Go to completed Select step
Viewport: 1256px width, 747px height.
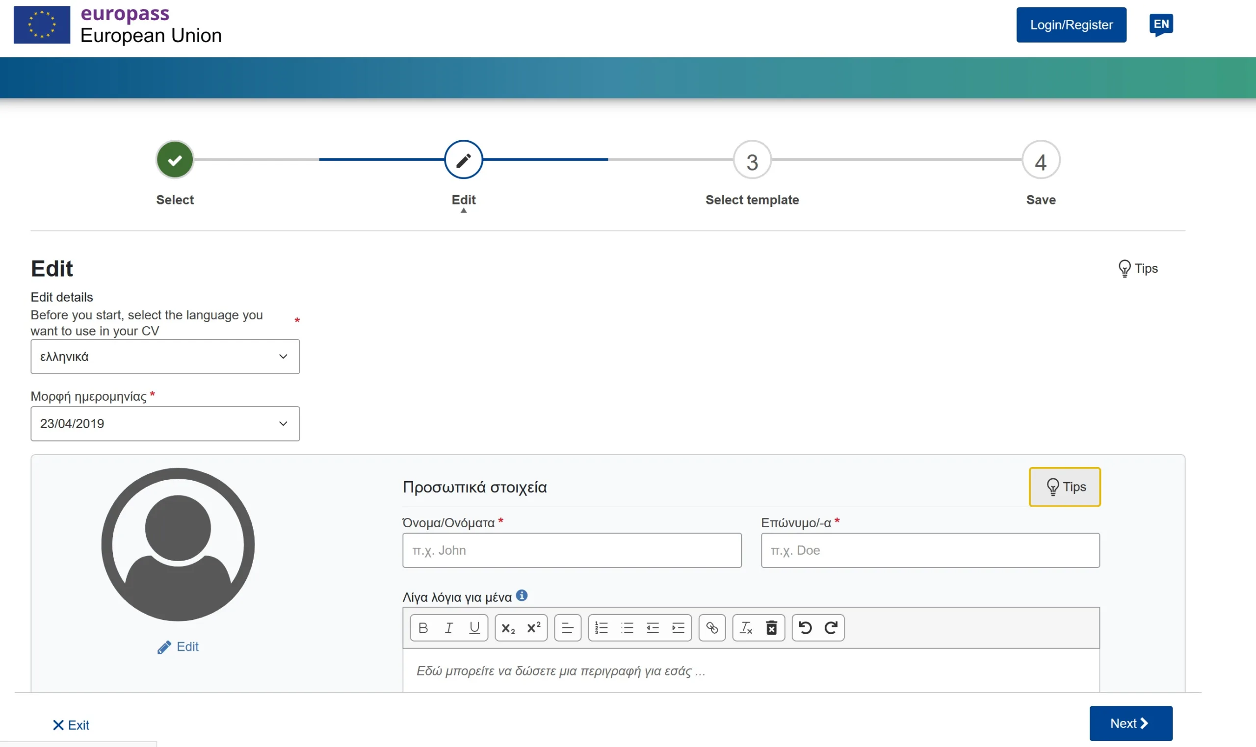coord(175,160)
